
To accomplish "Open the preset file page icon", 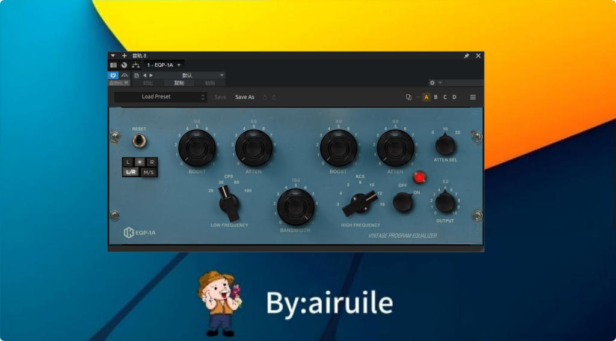I will tap(137, 75).
